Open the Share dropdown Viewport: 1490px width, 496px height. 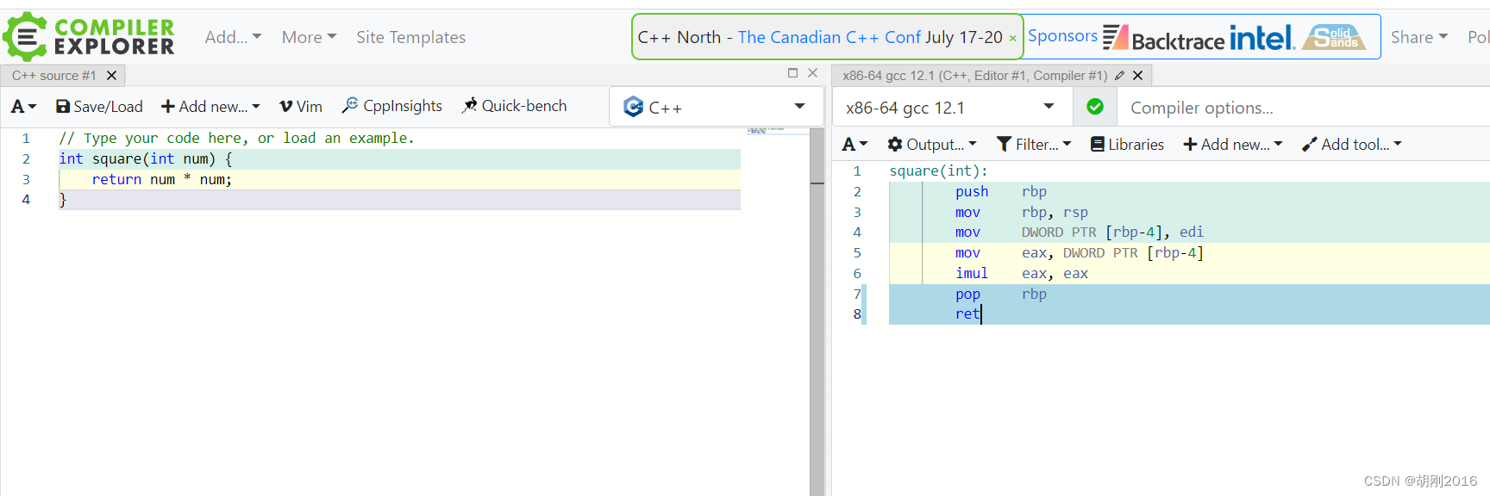[x=1419, y=37]
